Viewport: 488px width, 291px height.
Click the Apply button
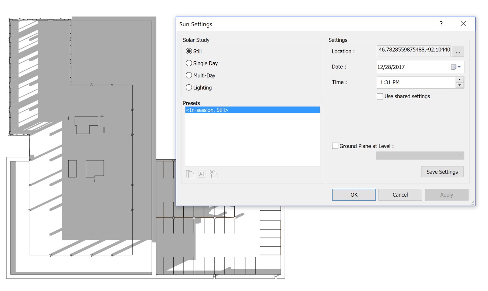click(446, 195)
